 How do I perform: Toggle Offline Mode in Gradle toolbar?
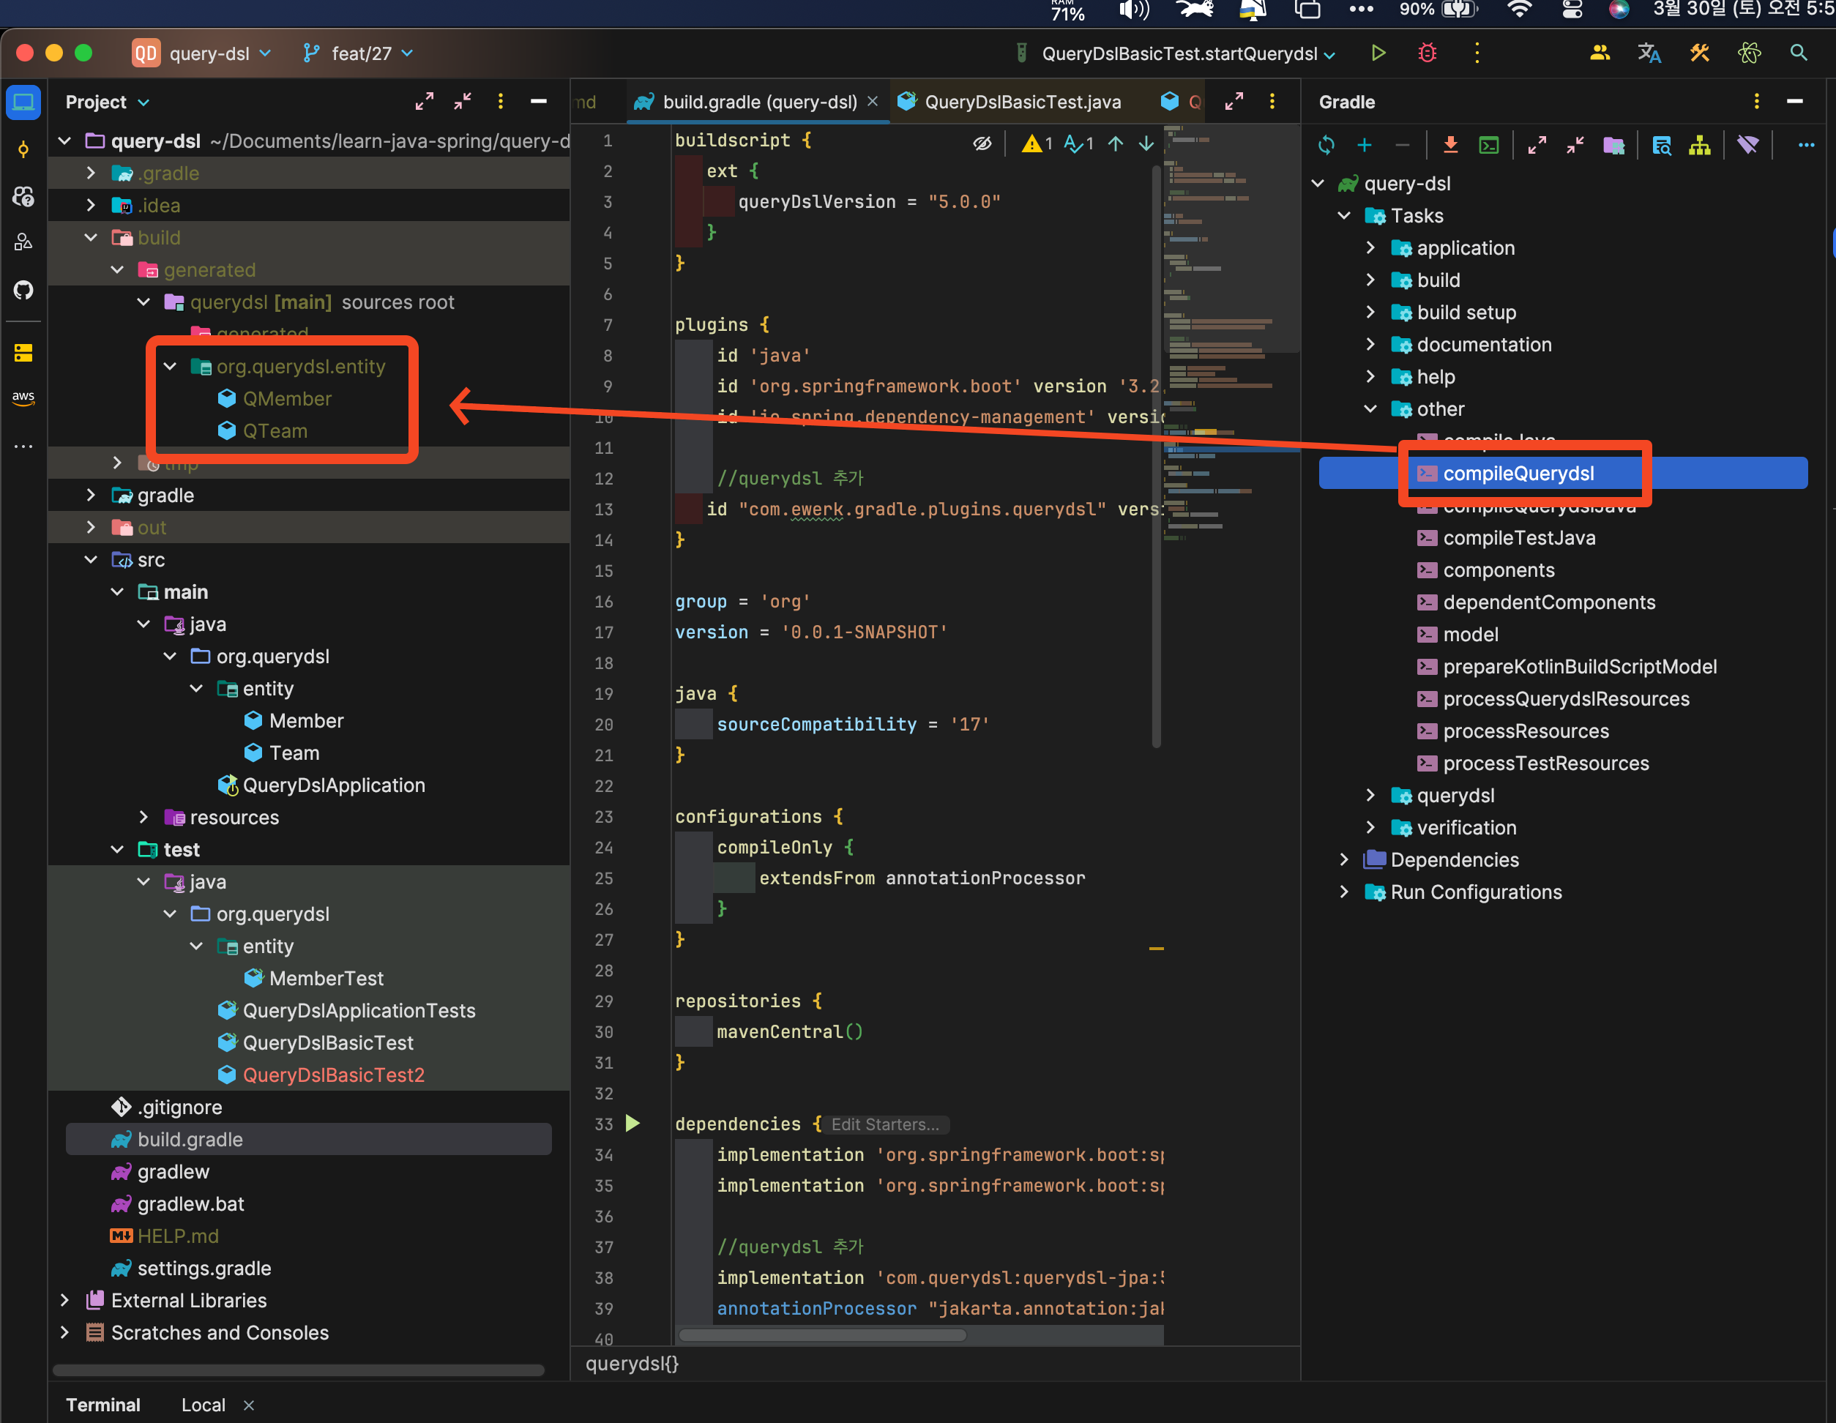(x=1747, y=146)
